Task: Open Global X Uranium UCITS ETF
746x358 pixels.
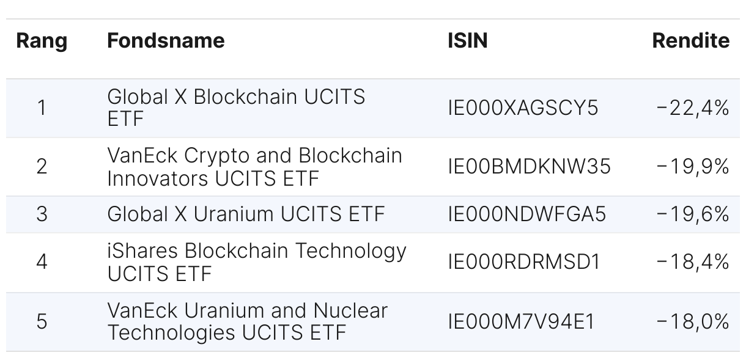Action: [x=246, y=214]
